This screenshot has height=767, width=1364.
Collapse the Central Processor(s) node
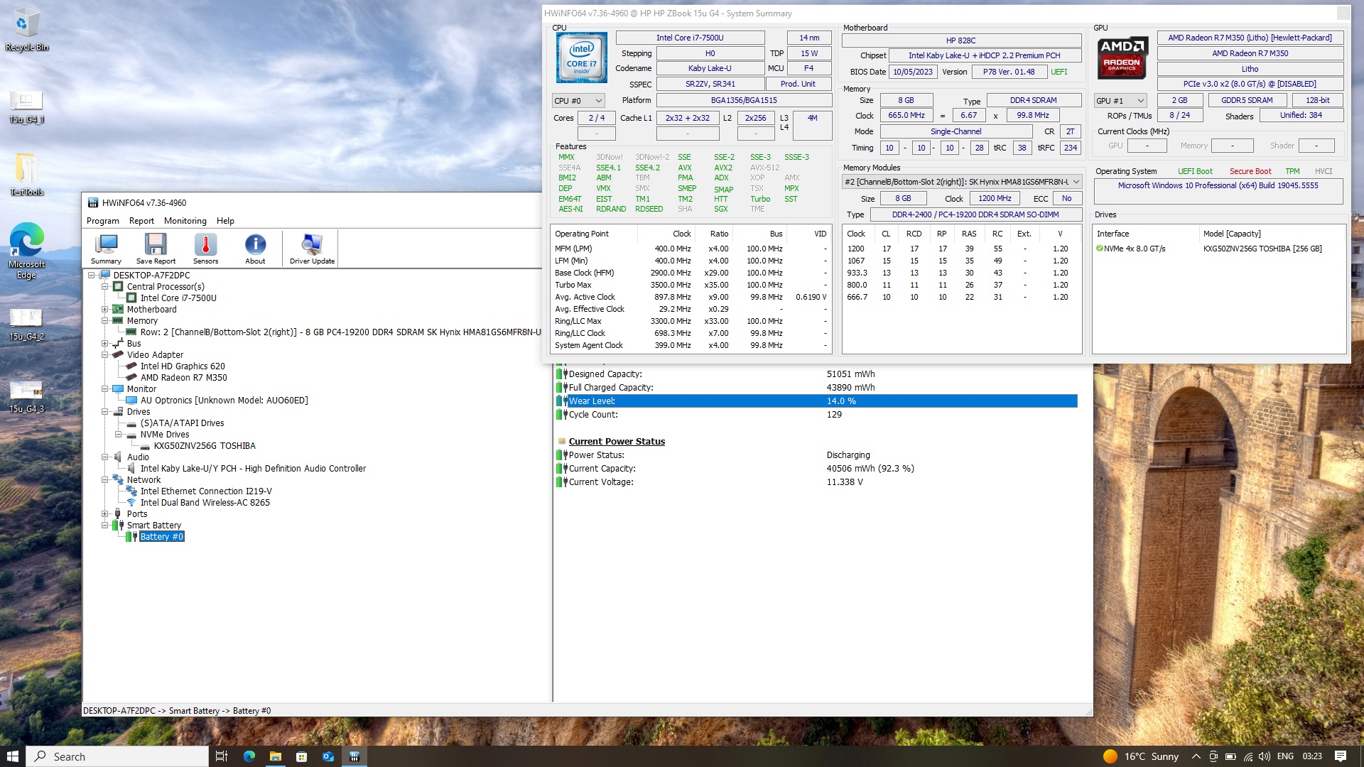tap(105, 286)
